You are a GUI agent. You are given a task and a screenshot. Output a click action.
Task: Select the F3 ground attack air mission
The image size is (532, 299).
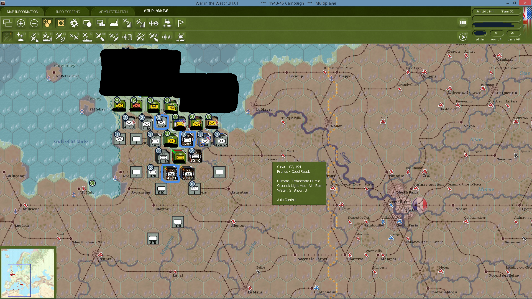[34, 37]
